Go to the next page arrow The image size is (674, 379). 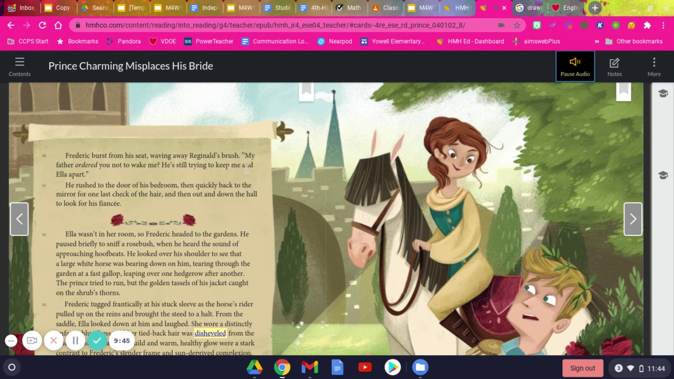[x=633, y=219]
